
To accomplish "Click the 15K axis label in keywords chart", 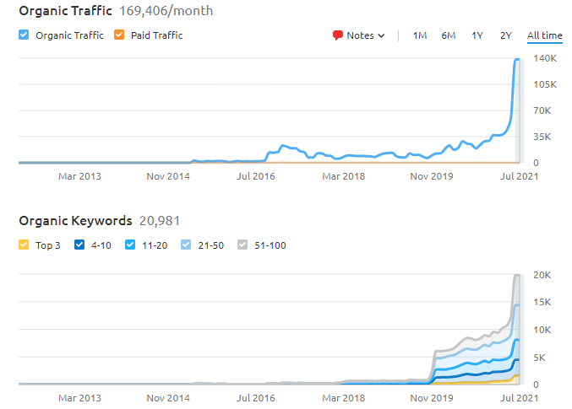I will [542, 302].
